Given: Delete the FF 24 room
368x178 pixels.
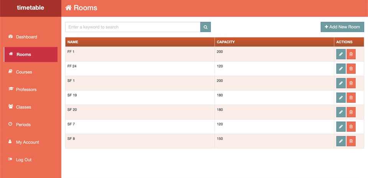Looking at the screenshot, I should coord(351,68).
